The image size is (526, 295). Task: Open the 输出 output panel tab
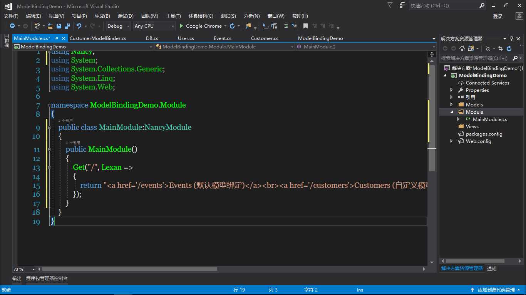click(x=17, y=278)
